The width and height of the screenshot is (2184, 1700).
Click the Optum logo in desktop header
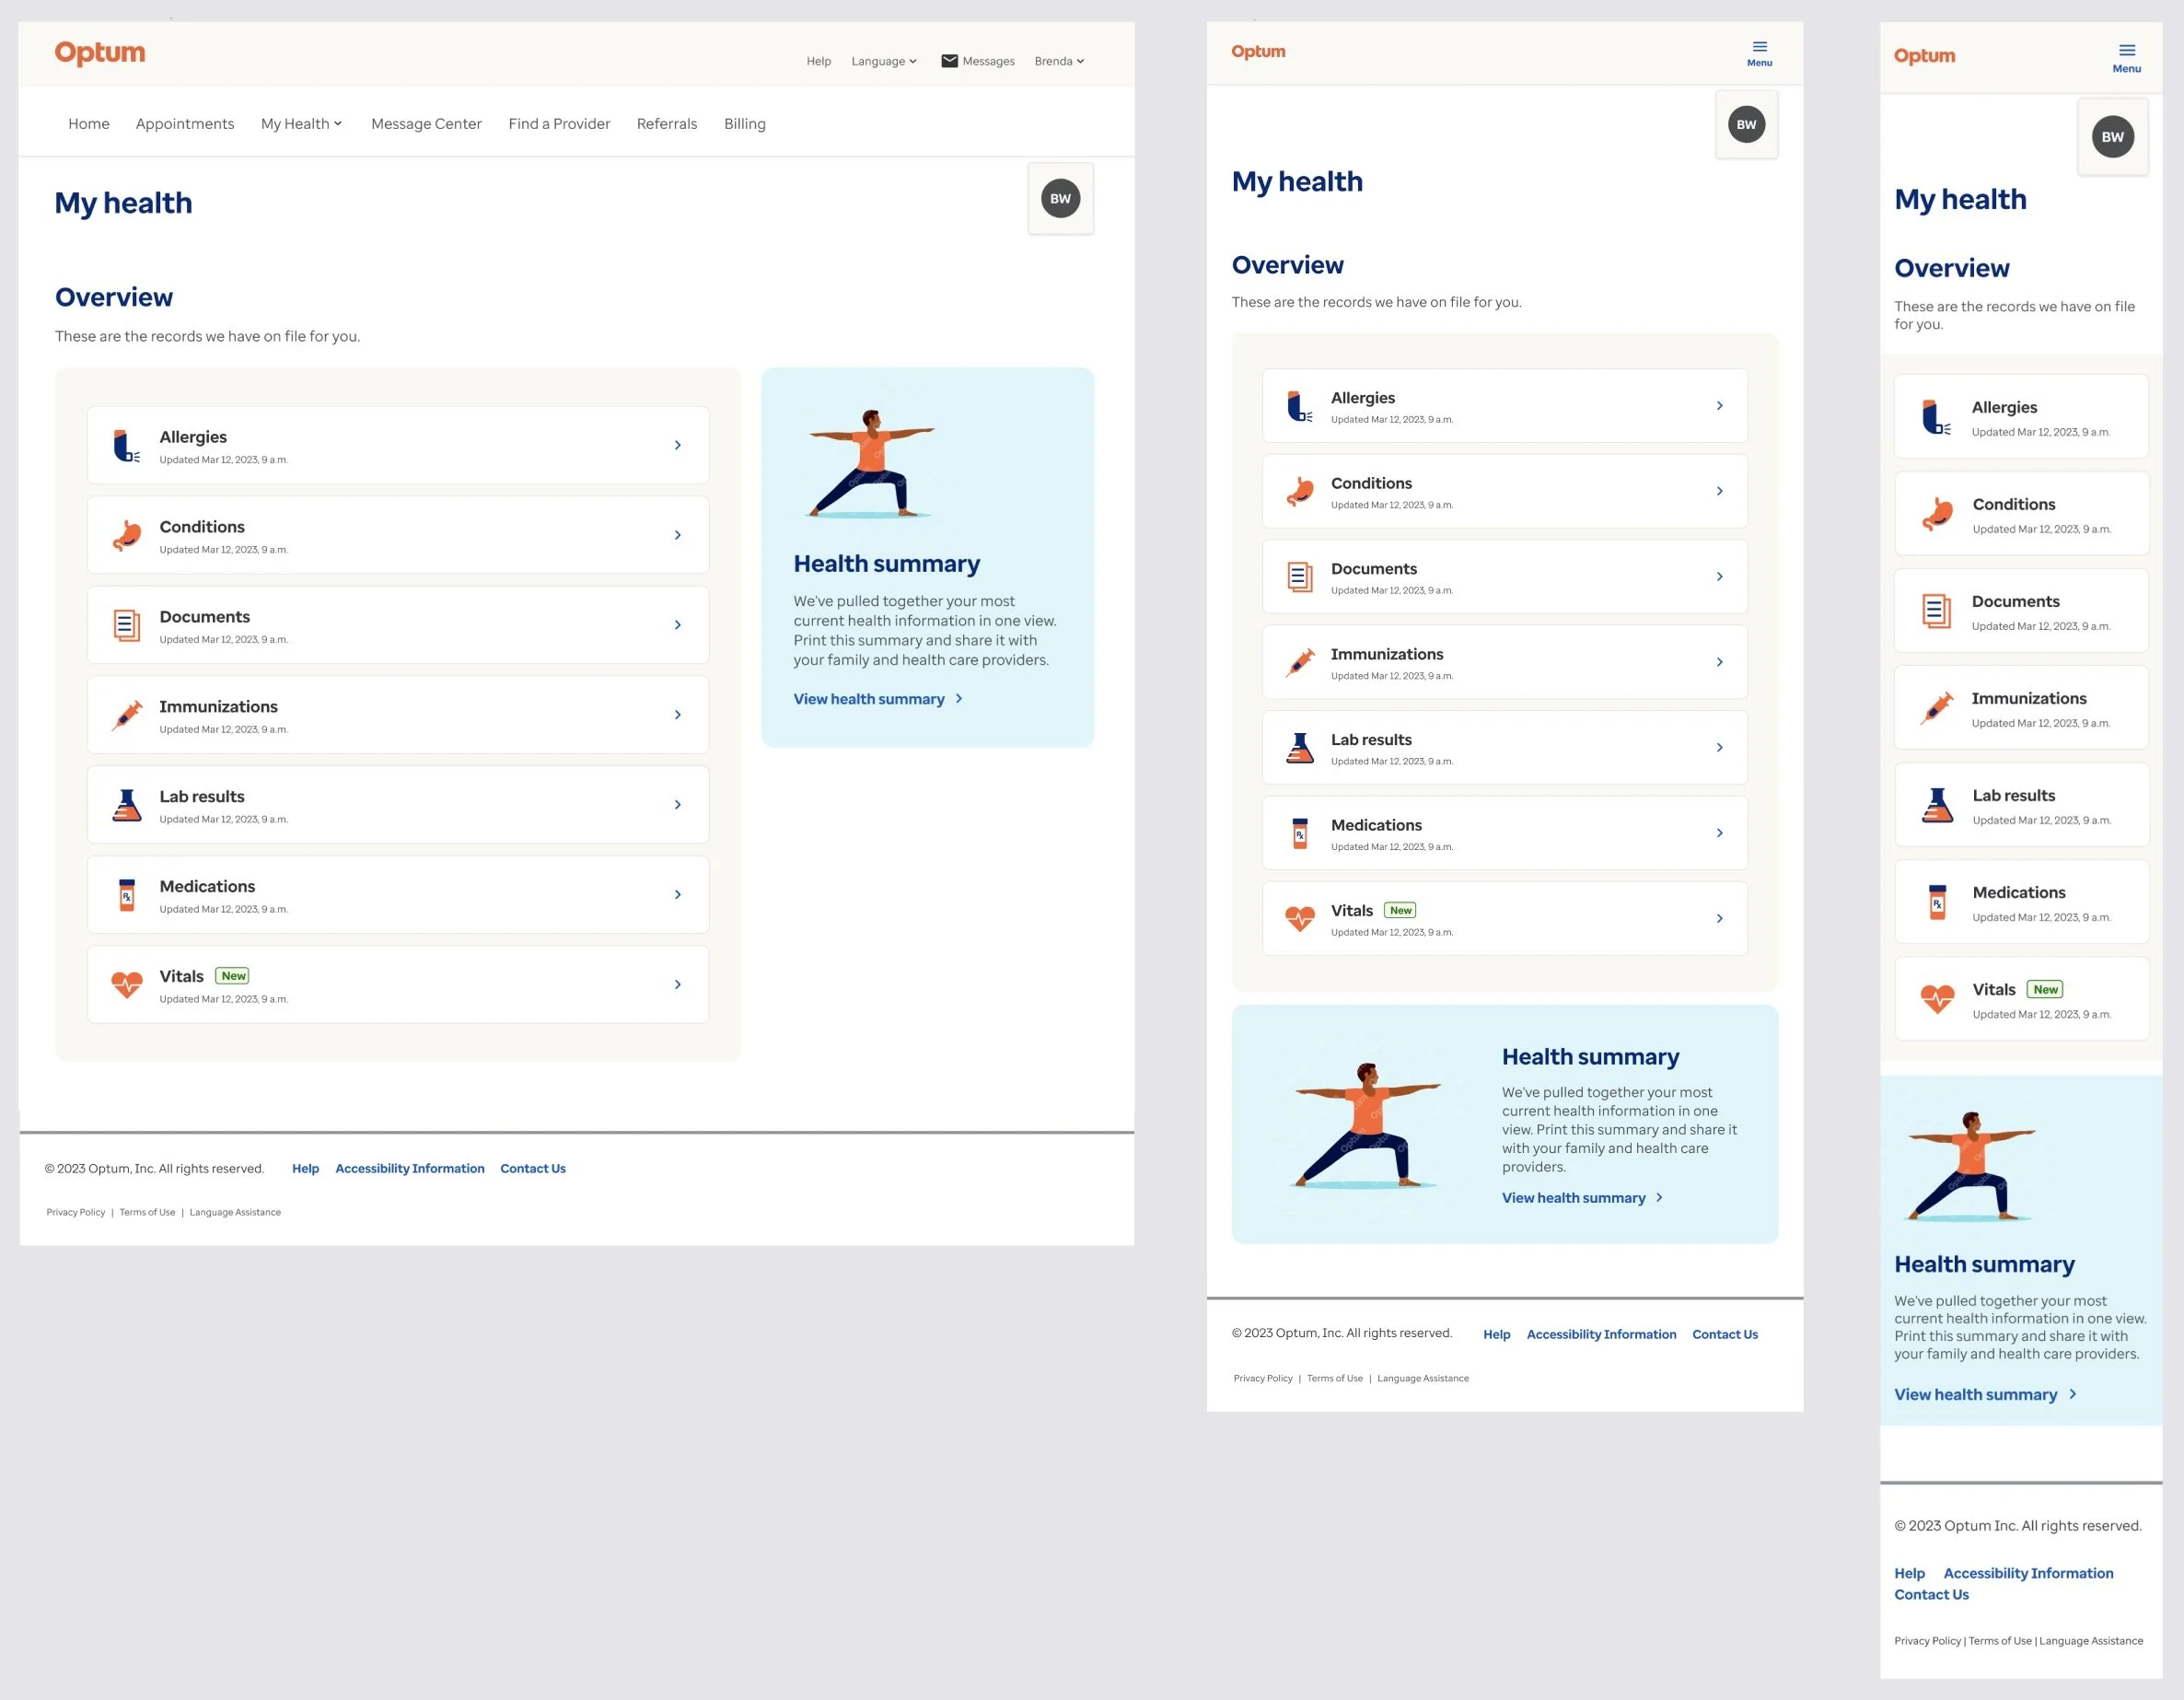(100, 53)
